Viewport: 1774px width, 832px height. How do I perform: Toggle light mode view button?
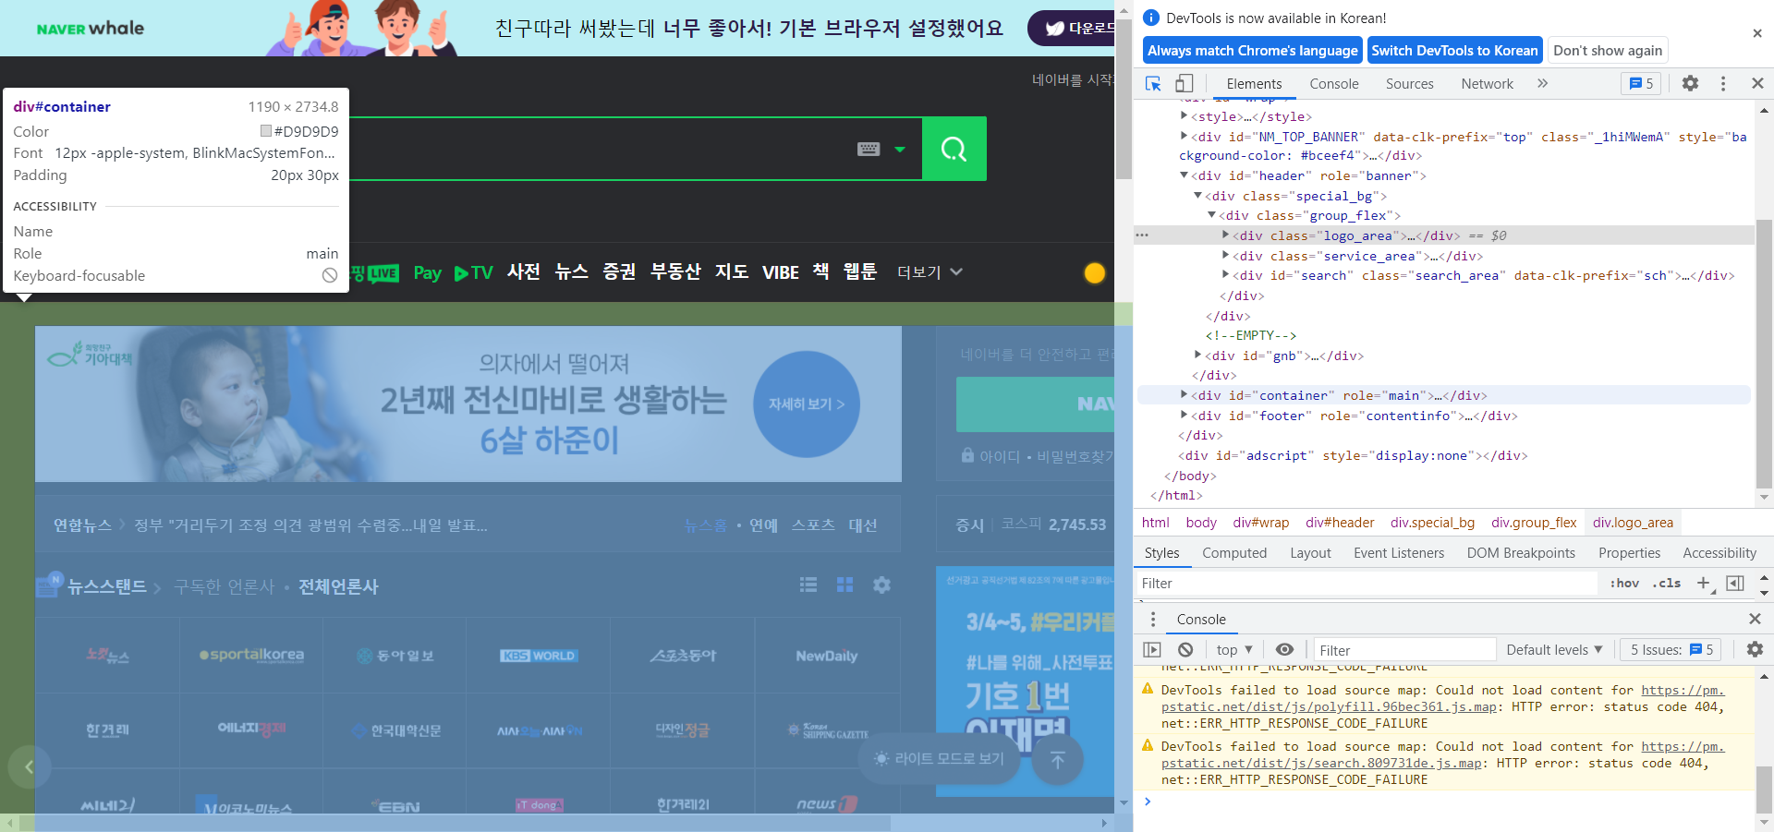[x=939, y=758]
